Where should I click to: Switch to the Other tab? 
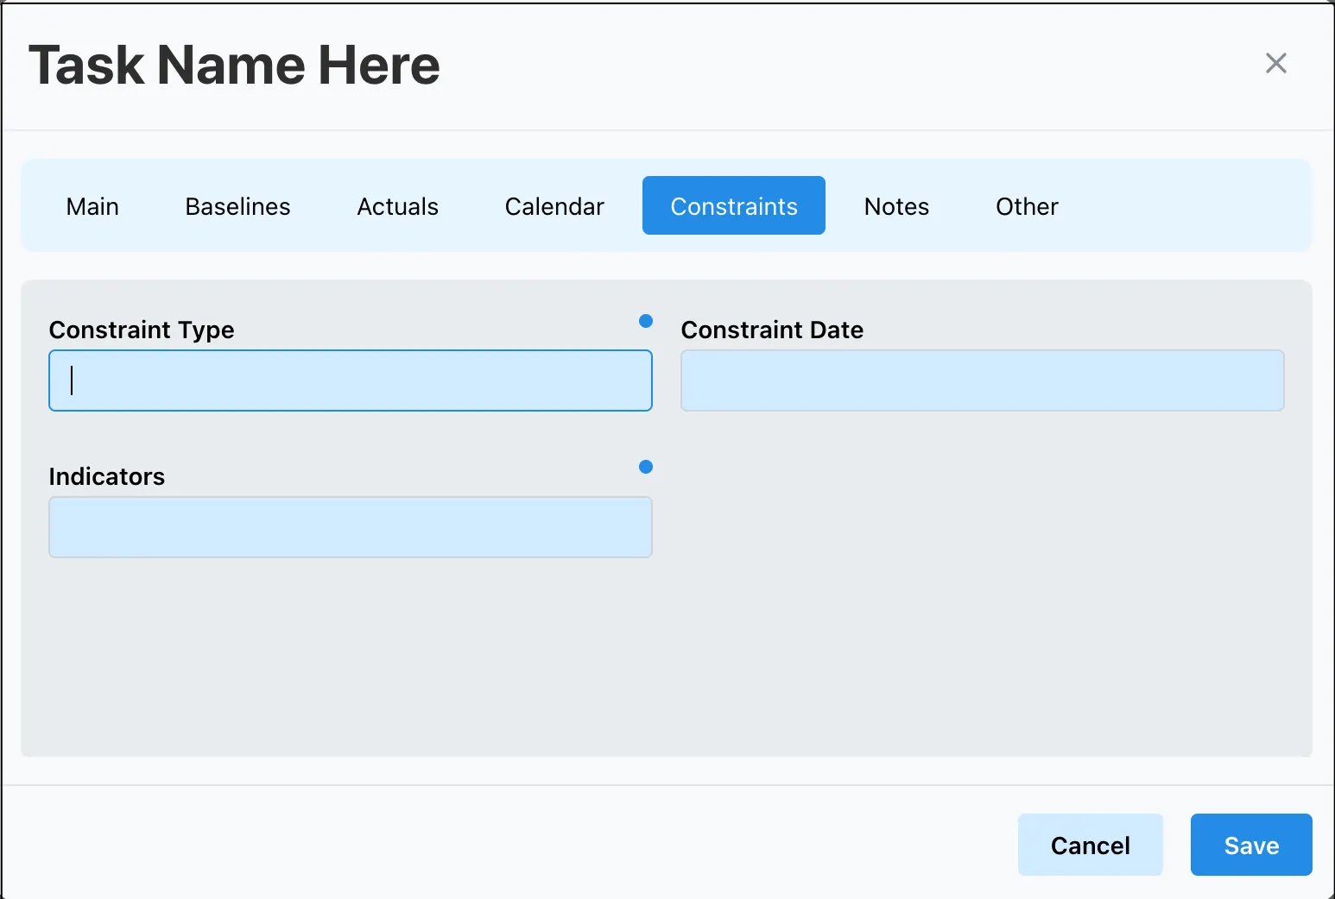point(1027,206)
